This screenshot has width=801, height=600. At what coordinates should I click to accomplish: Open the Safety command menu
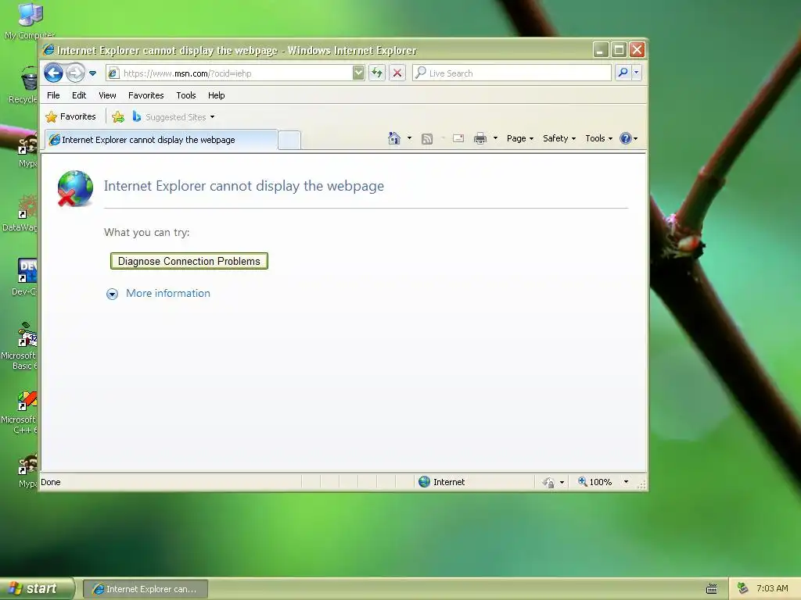tap(559, 138)
